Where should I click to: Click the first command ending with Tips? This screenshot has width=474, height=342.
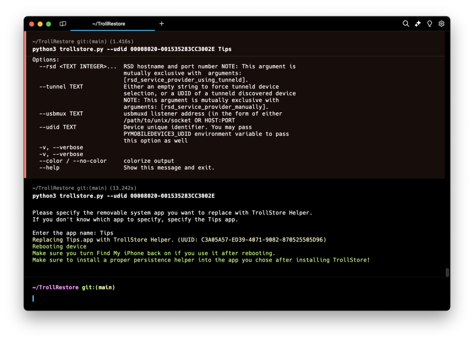click(x=132, y=49)
